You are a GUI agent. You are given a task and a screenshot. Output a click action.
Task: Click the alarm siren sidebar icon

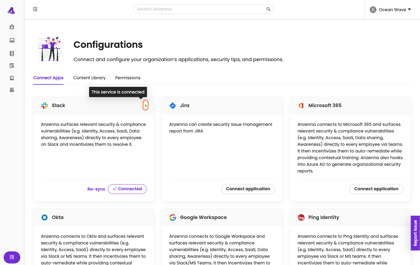[x=12, y=78]
